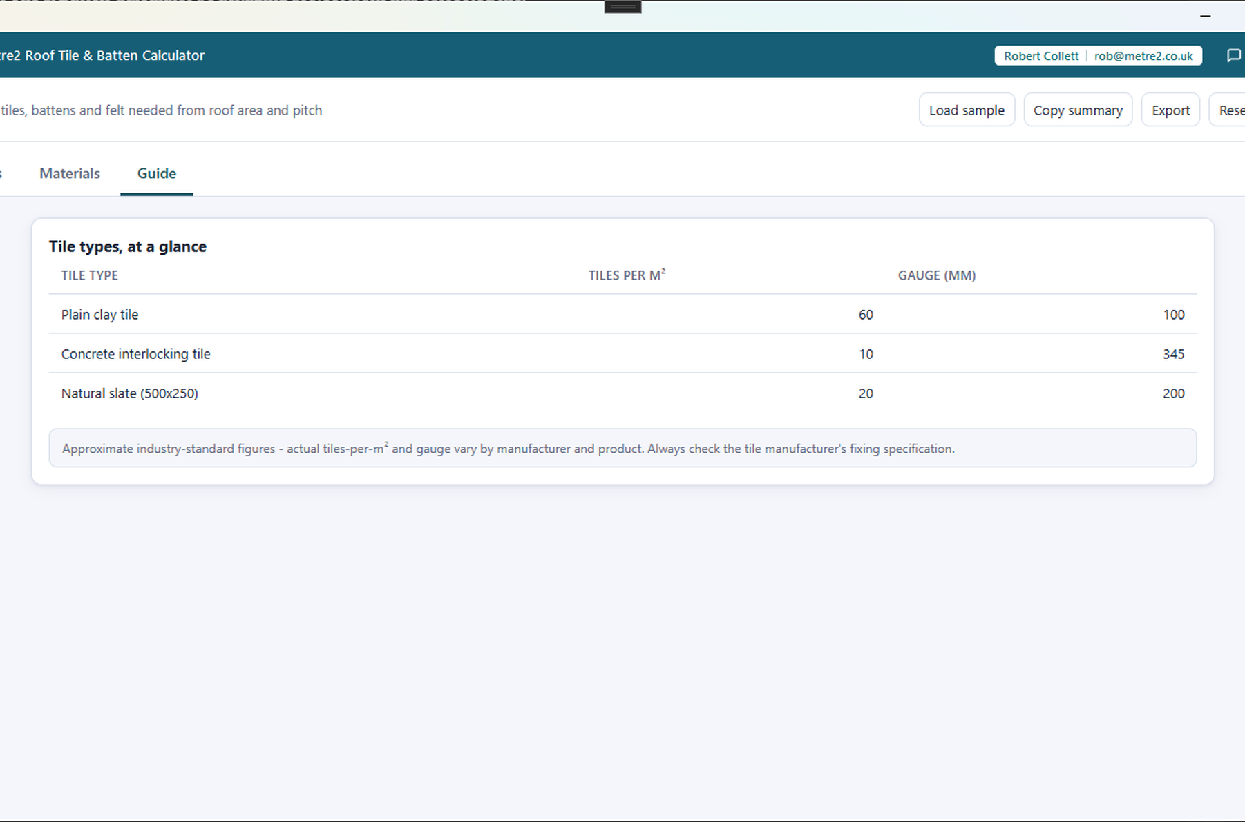This screenshot has height=822, width=1245.
Task: Click the TILE TYPE column header
Action: tap(89, 275)
